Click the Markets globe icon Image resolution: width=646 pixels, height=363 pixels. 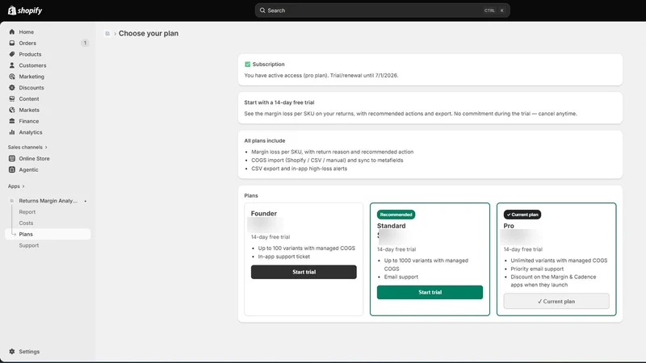pyautogui.click(x=12, y=110)
